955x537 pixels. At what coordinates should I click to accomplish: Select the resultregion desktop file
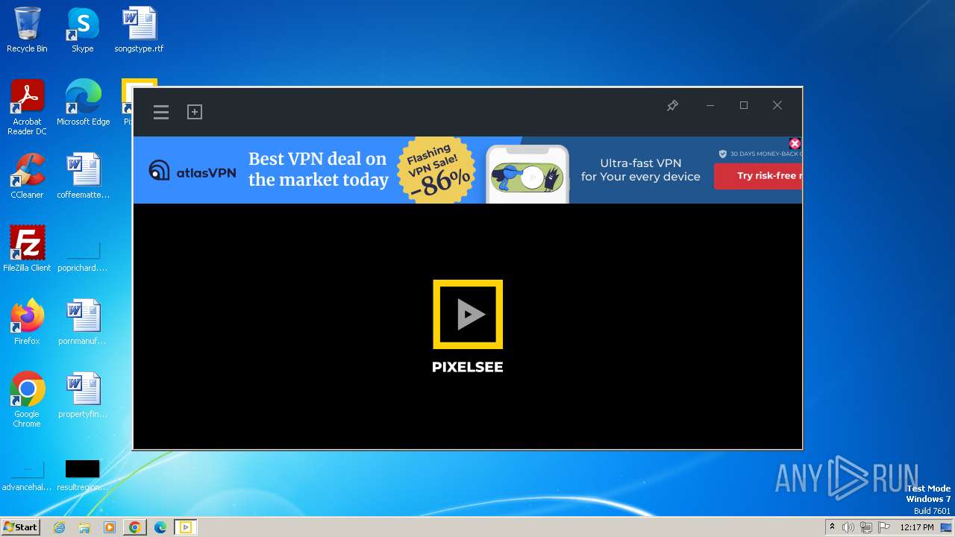83,476
